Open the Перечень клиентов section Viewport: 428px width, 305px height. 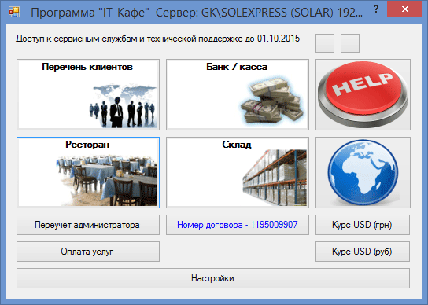88,94
